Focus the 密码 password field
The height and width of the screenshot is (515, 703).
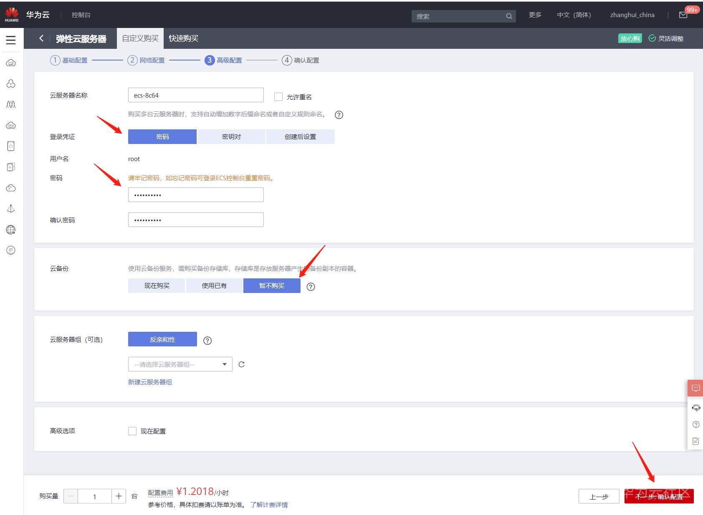196,195
